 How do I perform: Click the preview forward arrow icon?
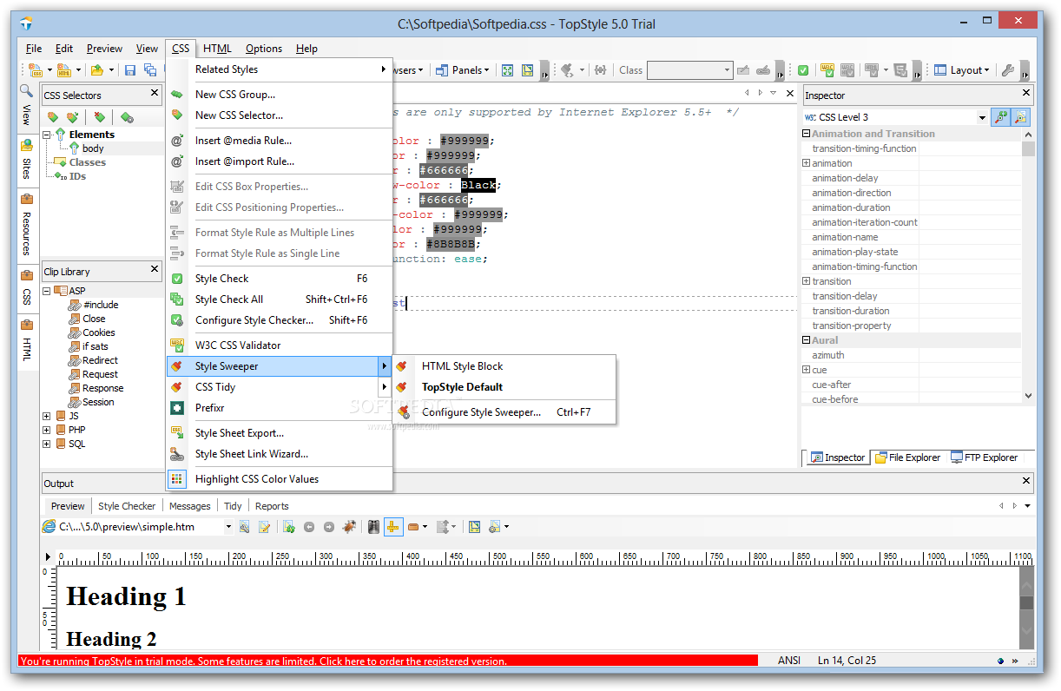tap(329, 526)
